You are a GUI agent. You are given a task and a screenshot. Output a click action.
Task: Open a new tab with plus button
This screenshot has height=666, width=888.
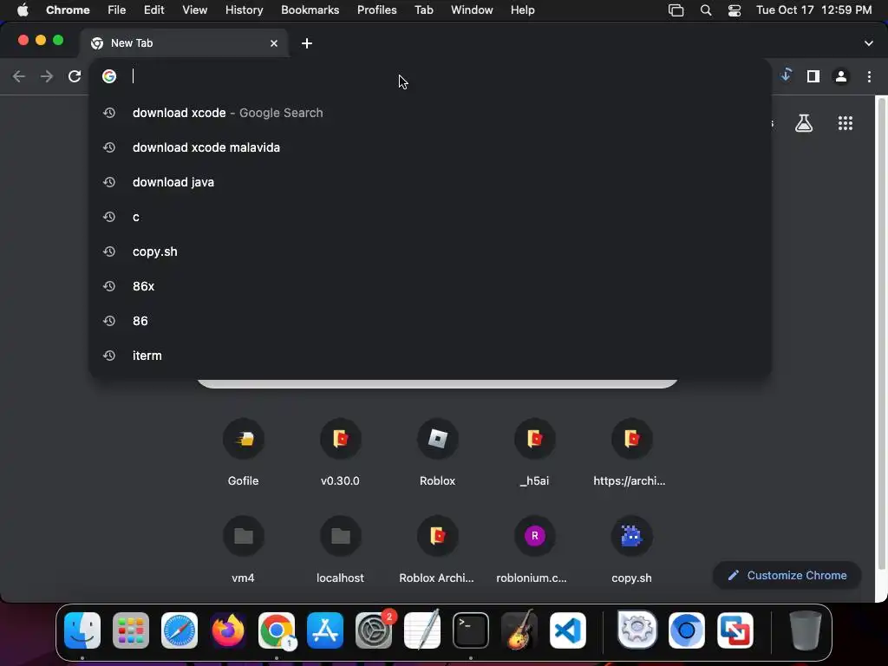[306, 43]
